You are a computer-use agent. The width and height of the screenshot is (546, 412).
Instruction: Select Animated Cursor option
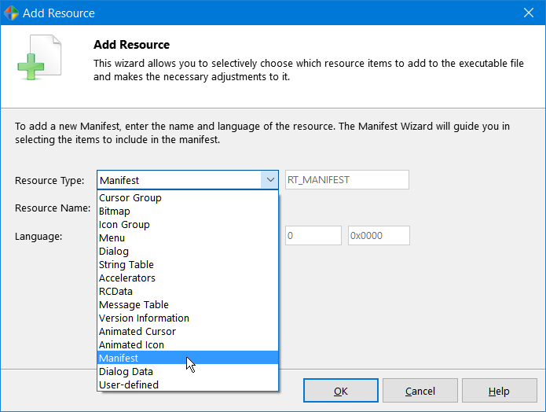(188, 332)
